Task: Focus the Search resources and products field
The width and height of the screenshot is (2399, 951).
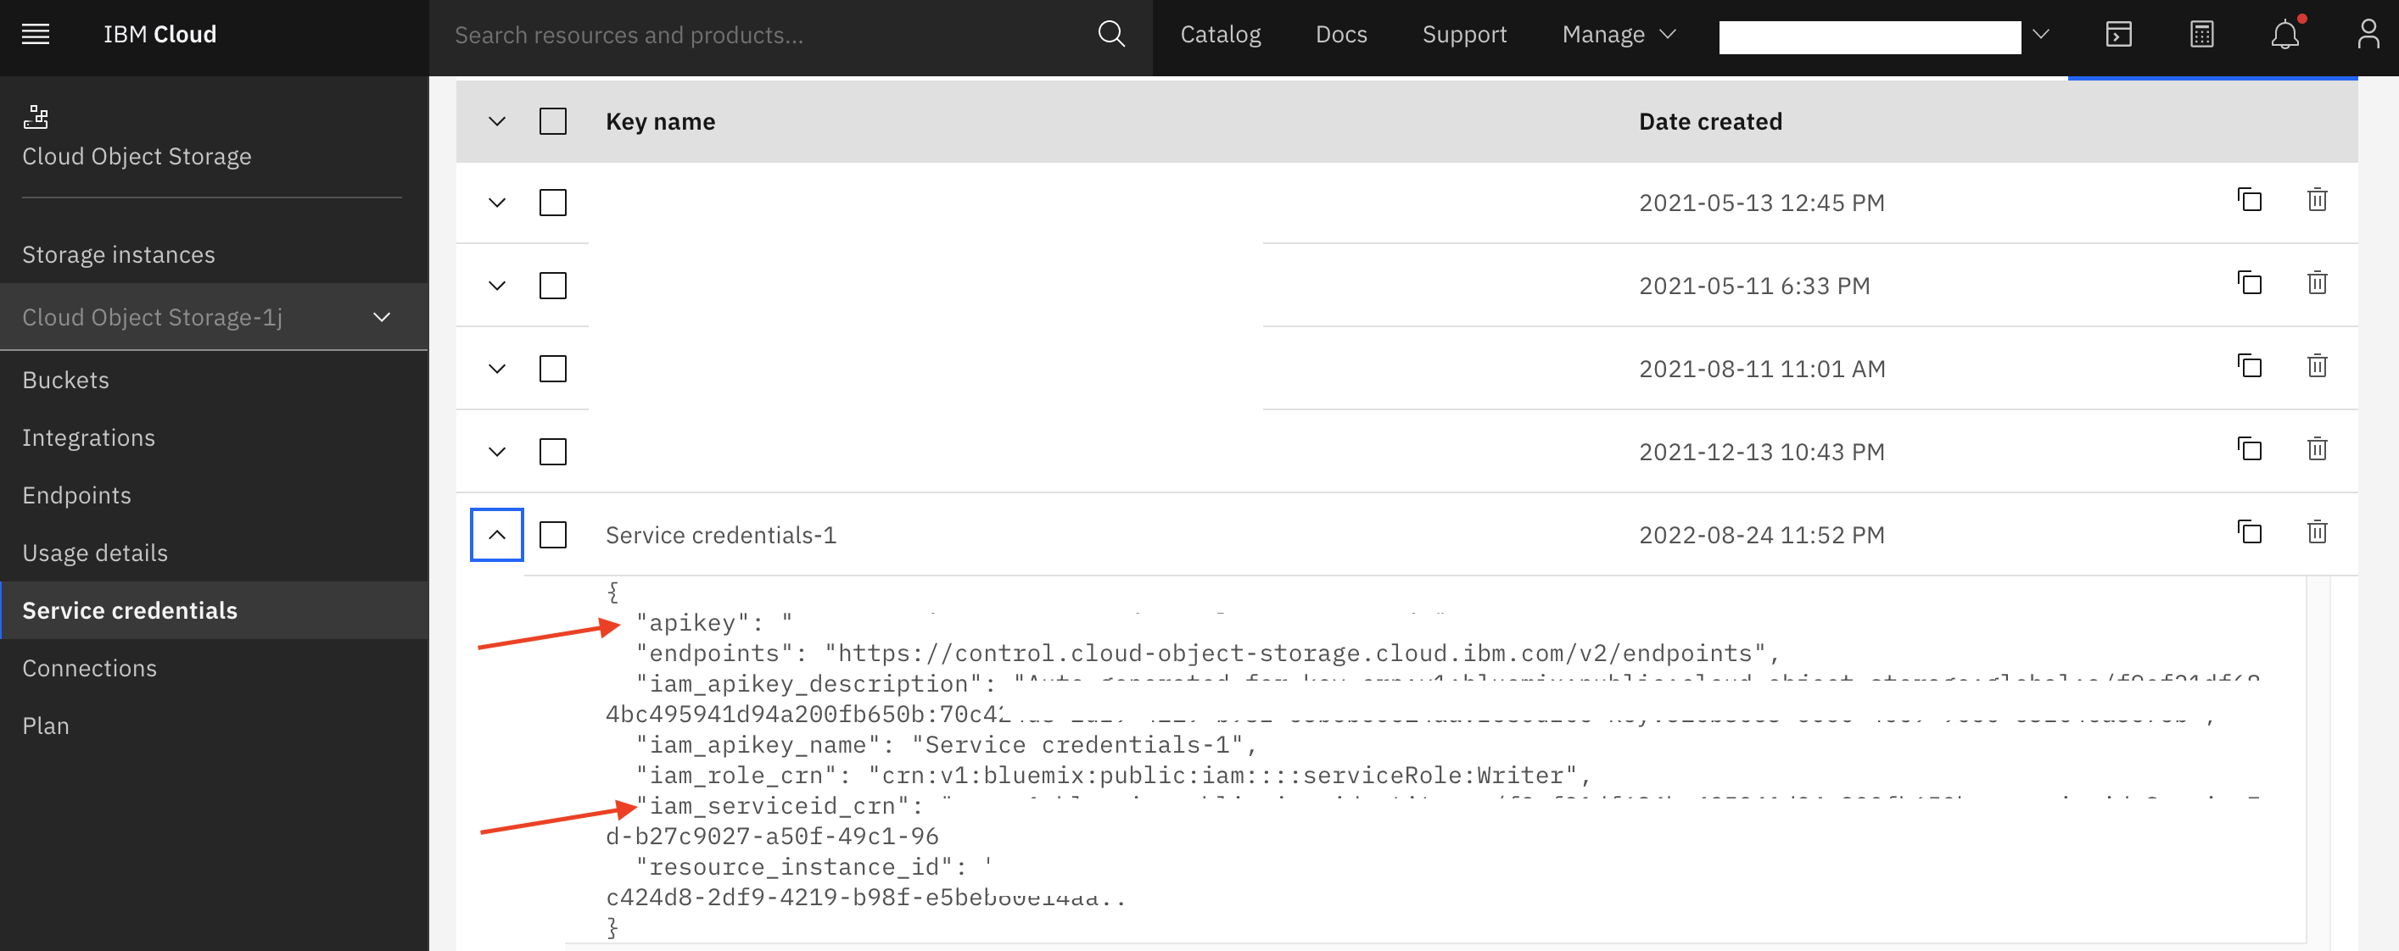Action: pos(763,36)
